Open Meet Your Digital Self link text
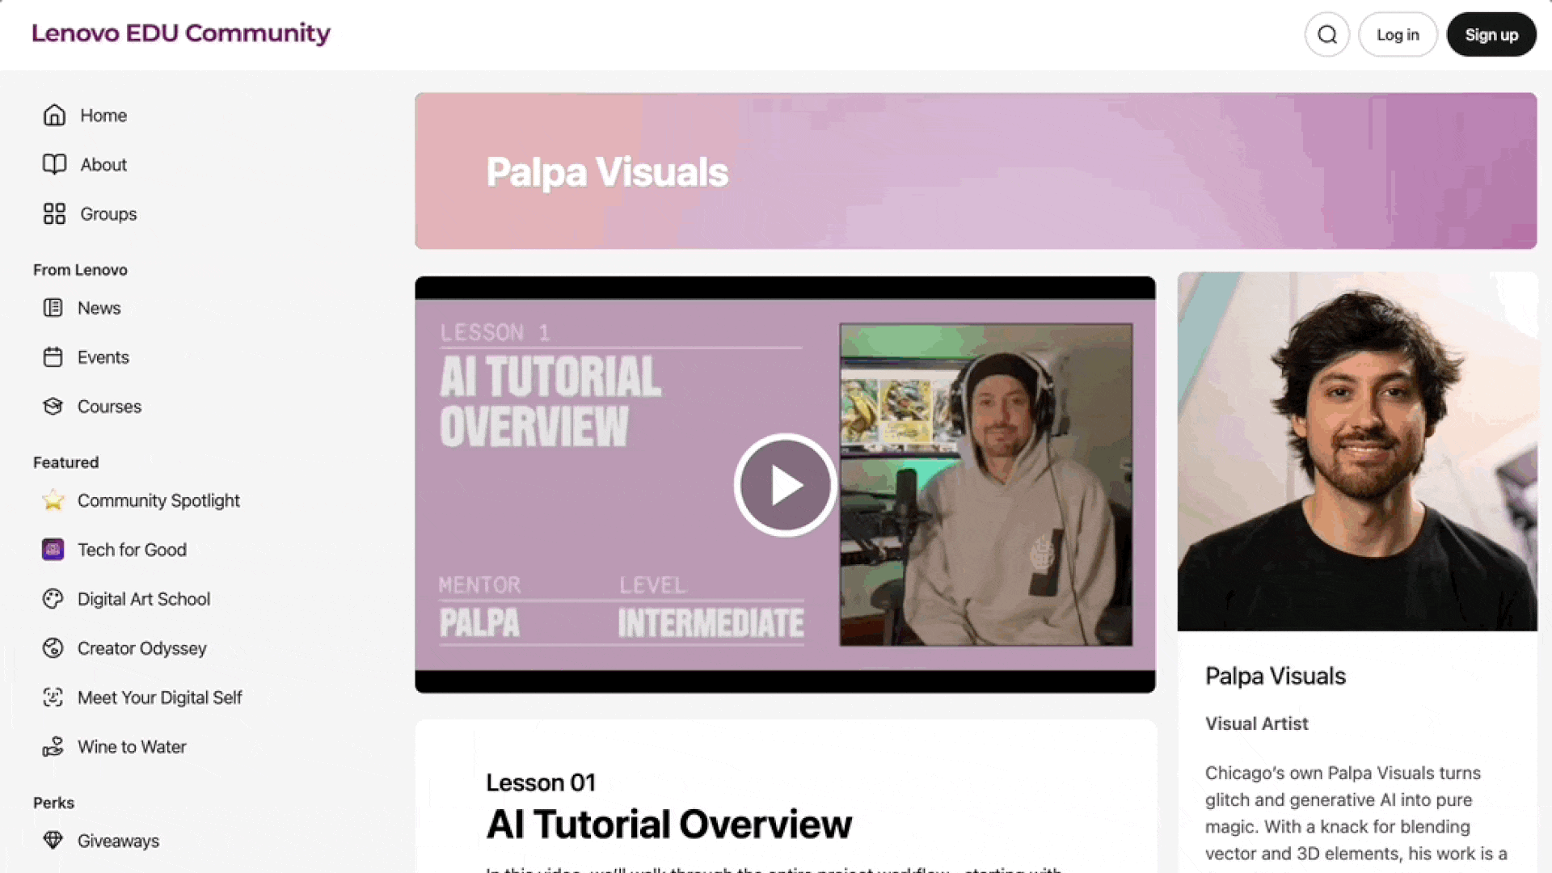The width and height of the screenshot is (1552, 873). 159,698
